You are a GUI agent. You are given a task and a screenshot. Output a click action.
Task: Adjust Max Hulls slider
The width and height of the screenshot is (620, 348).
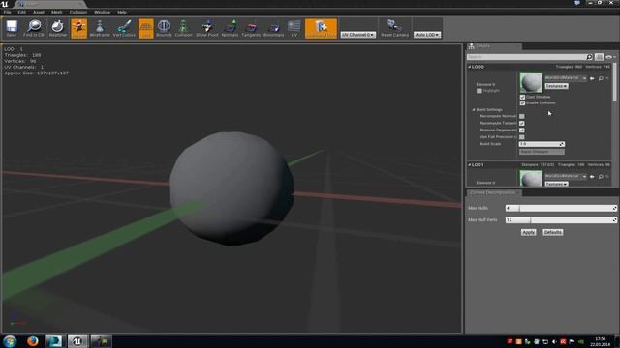tap(561, 208)
